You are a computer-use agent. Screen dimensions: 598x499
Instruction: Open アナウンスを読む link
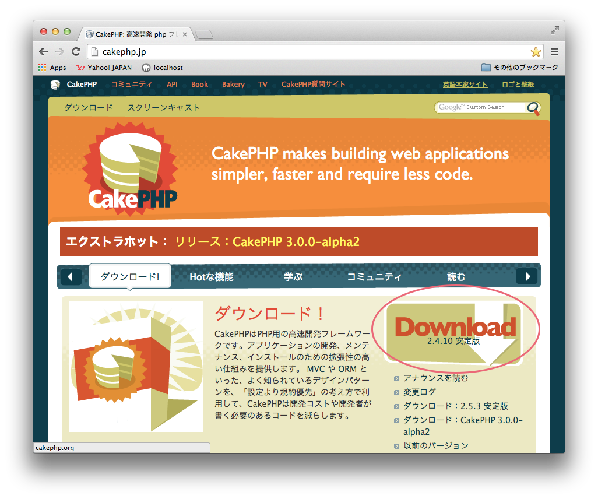(x=435, y=378)
